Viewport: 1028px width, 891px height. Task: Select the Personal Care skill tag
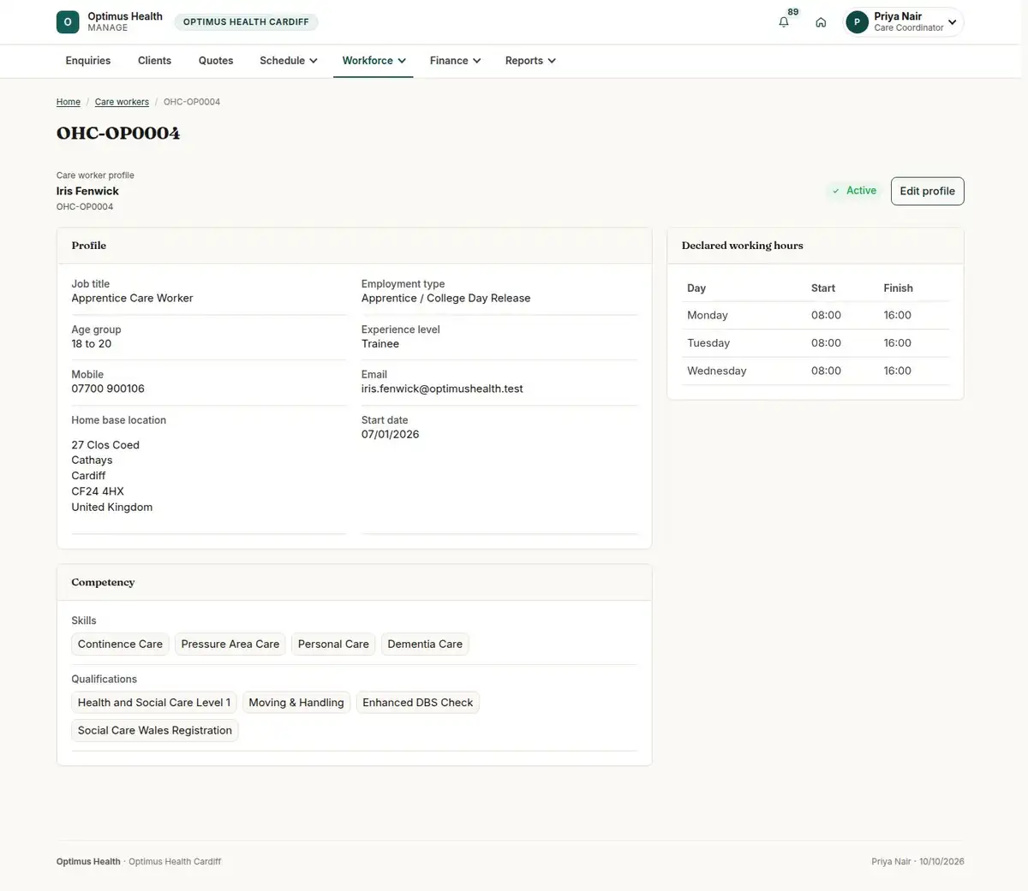point(333,644)
